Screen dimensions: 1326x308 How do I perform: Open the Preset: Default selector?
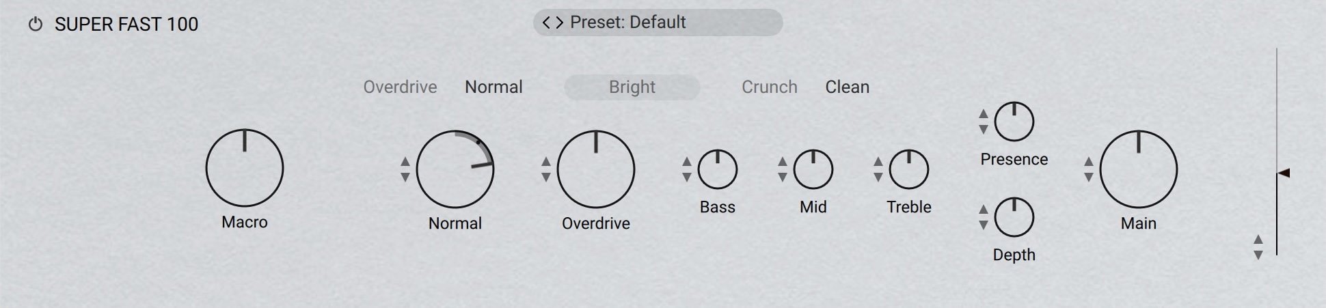(x=658, y=23)
